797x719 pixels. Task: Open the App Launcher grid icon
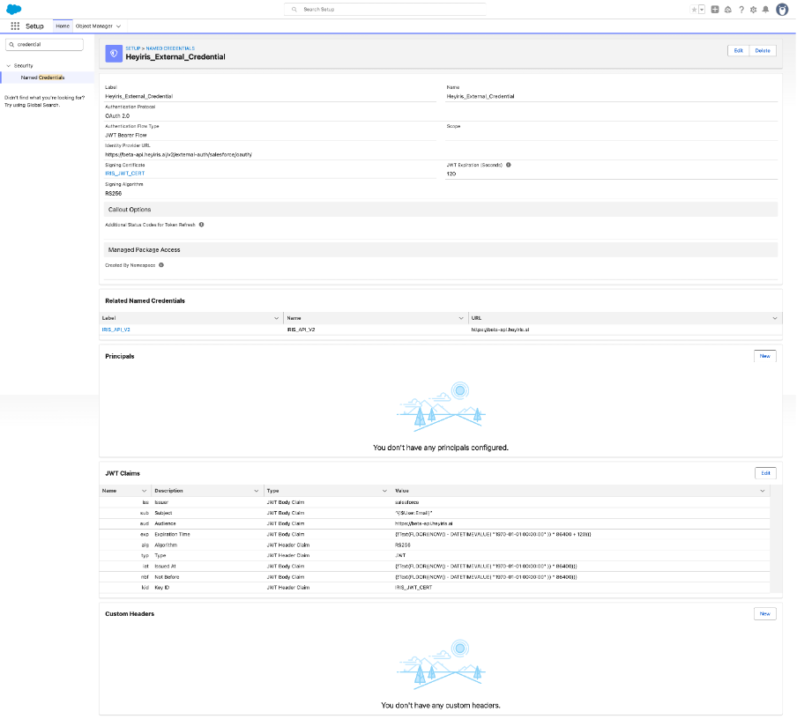[15, 26]
